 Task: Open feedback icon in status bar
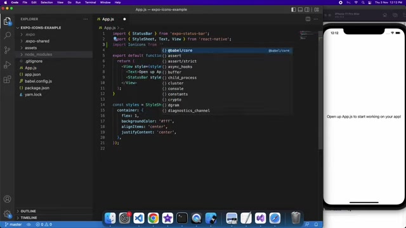pyautogui.click(x=307, y=224)
